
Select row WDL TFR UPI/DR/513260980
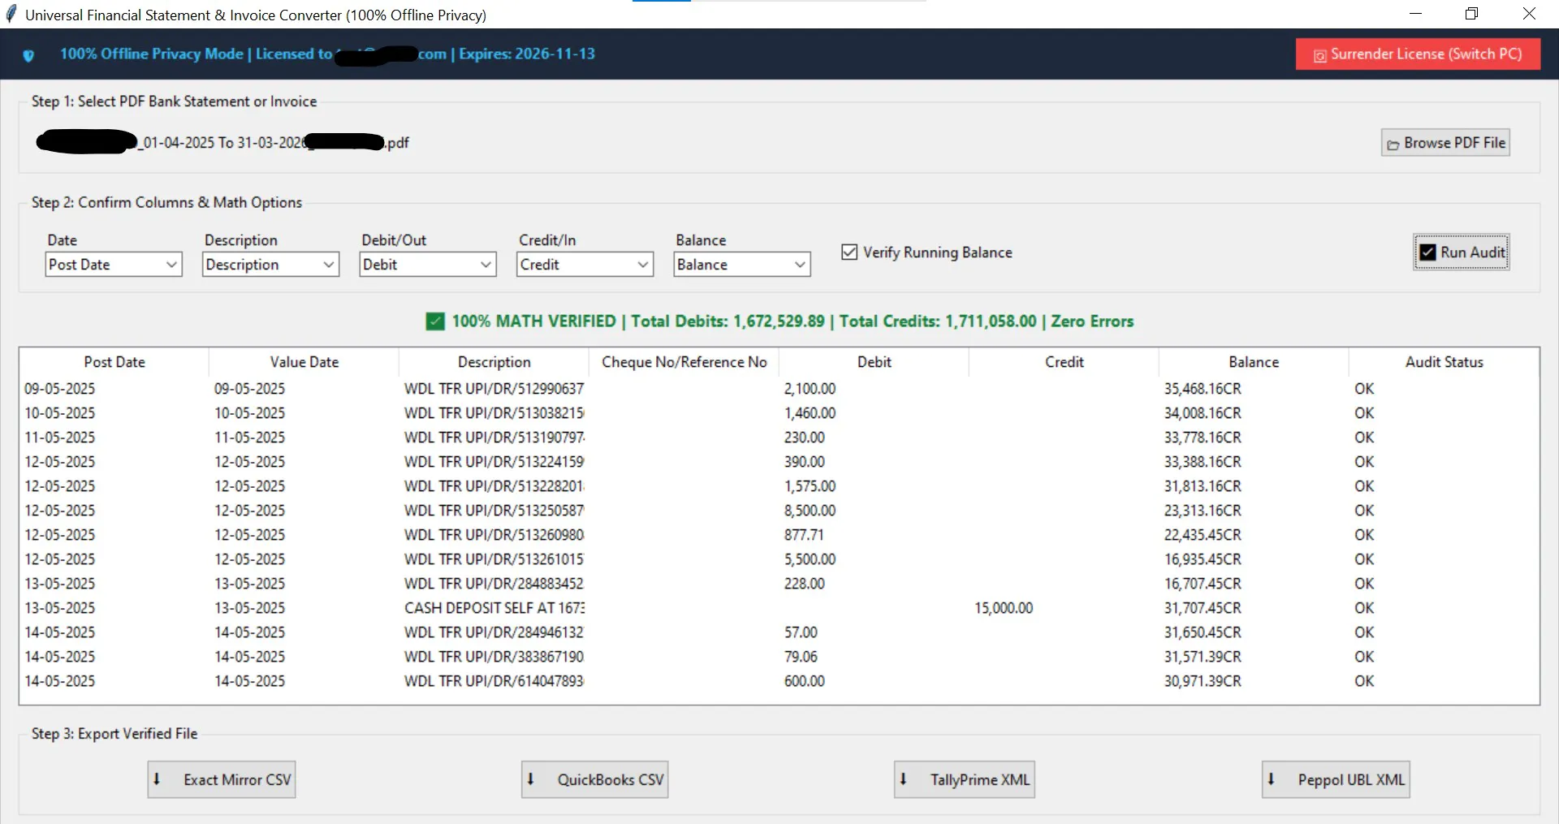click(x=779, y=535)
